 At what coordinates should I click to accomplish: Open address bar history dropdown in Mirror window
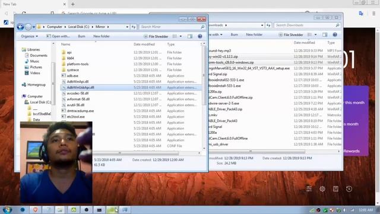127,27
